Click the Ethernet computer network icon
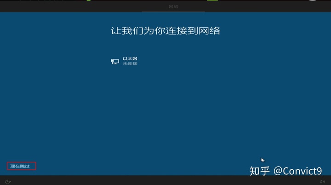 point(115,62)
